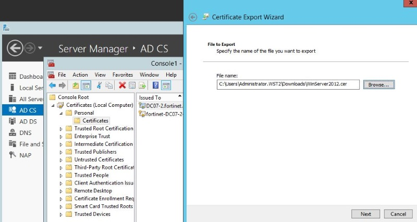Click the Properties icon in Console1 toolbar

pos(132,85)
